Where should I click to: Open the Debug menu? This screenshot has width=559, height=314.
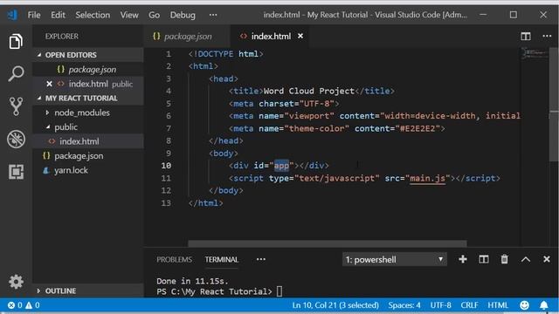tap(183, 15)
